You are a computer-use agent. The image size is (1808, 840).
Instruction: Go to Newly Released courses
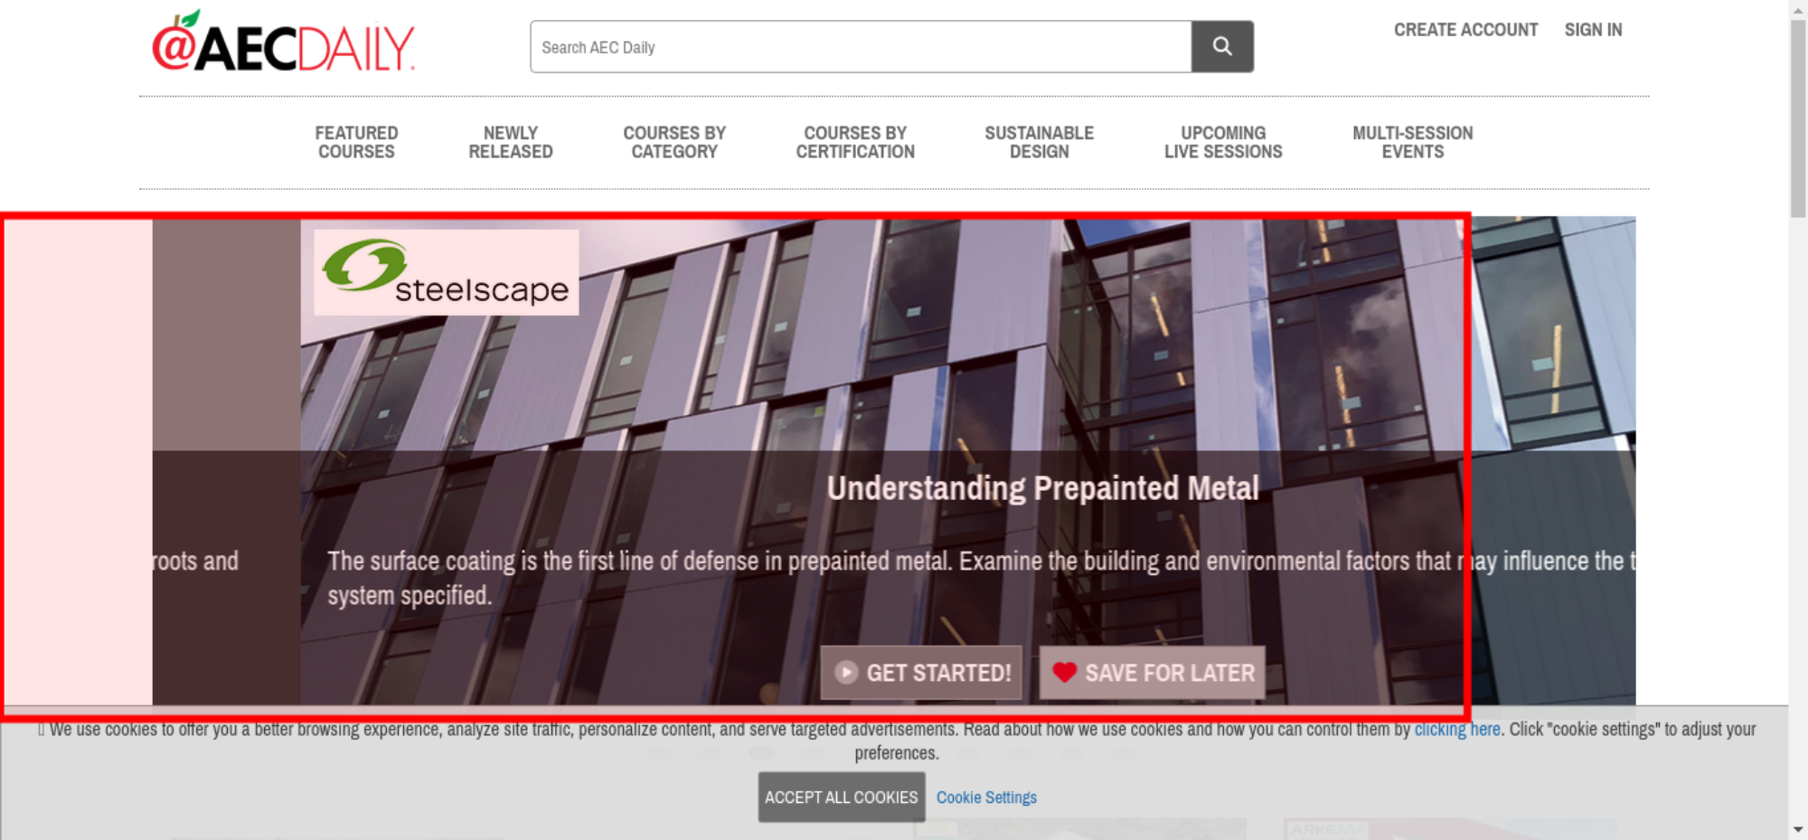point(510,143)
